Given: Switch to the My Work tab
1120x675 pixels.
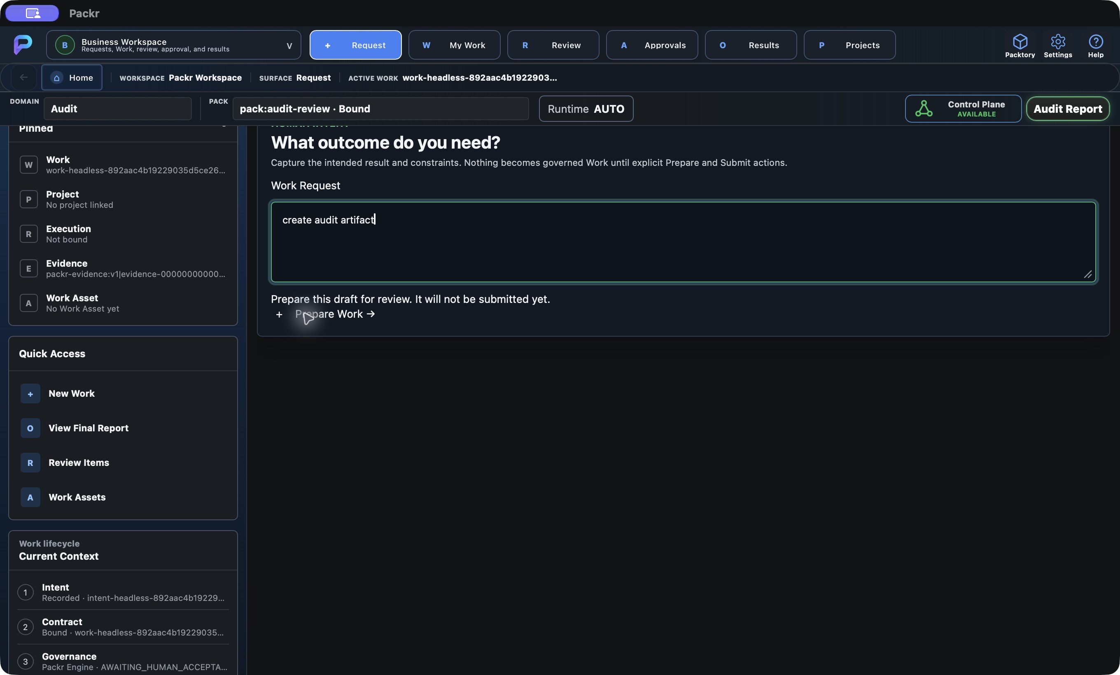Looking at the screenshot, I should point(454,45).
